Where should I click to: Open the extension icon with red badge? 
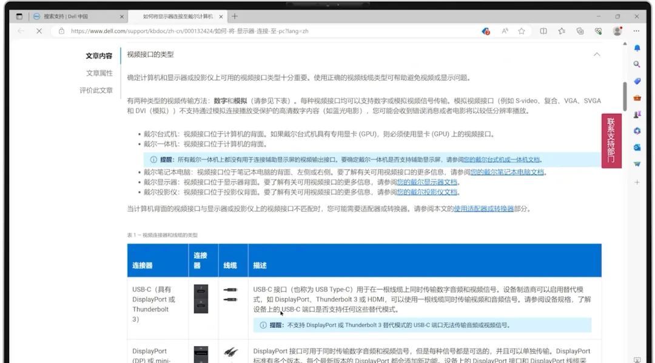486,31
